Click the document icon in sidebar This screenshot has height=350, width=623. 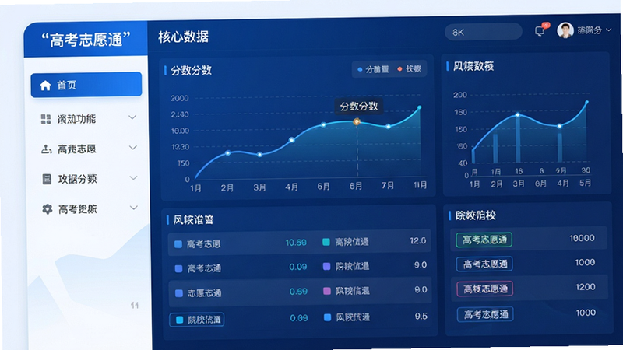pos(47,179)
